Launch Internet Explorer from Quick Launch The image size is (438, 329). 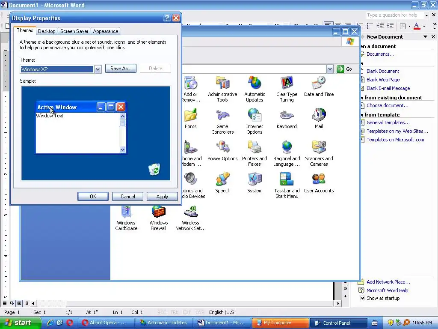(50, 323)
